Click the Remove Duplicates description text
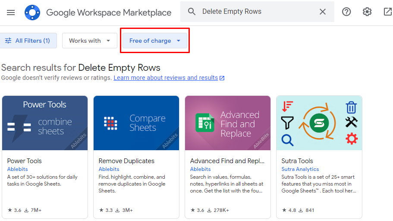Screen dimensions: 393x221 tap(132, 184)
